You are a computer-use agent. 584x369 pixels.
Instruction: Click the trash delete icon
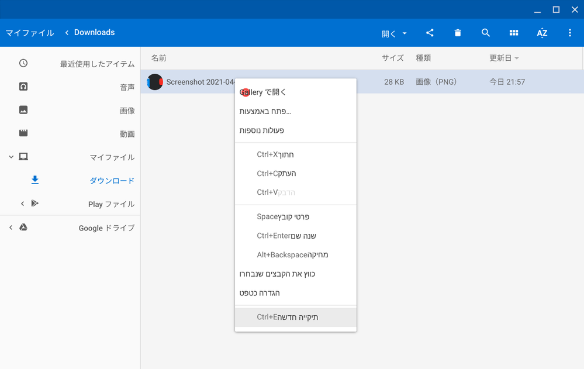tap(458, 33)
